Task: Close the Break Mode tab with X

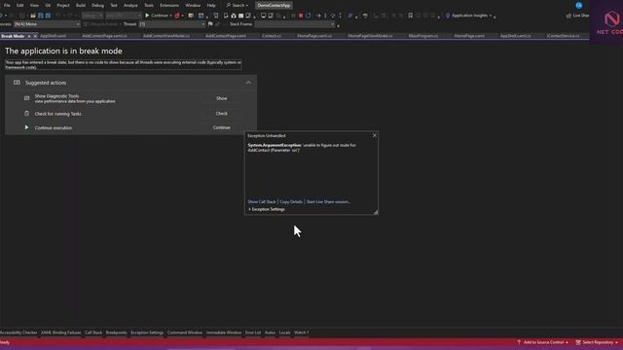Action: click(x=35, y=36)
